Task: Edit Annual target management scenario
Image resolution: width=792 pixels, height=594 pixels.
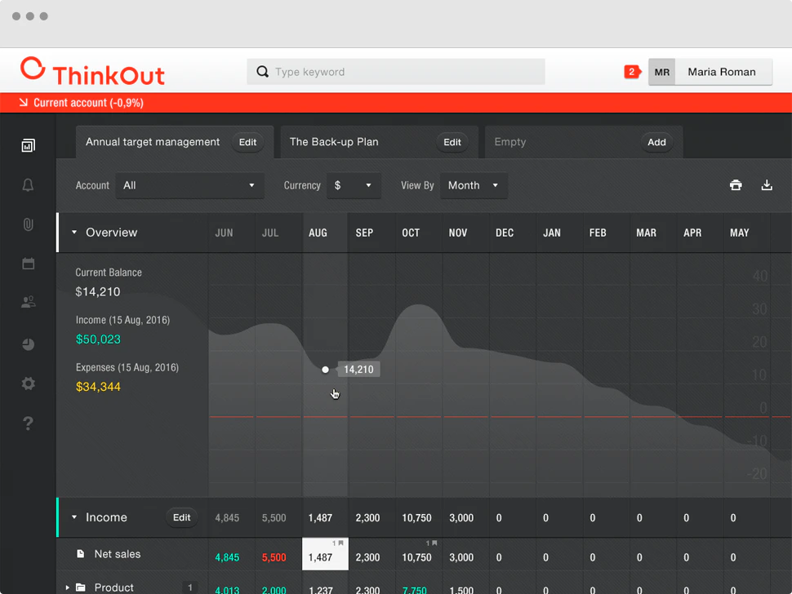Action: (247, 142)
